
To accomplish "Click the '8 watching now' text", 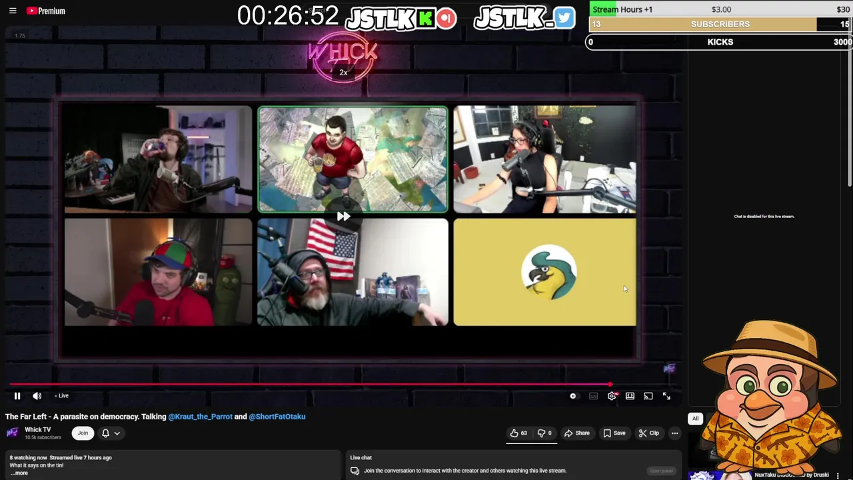I will point(28,458).
